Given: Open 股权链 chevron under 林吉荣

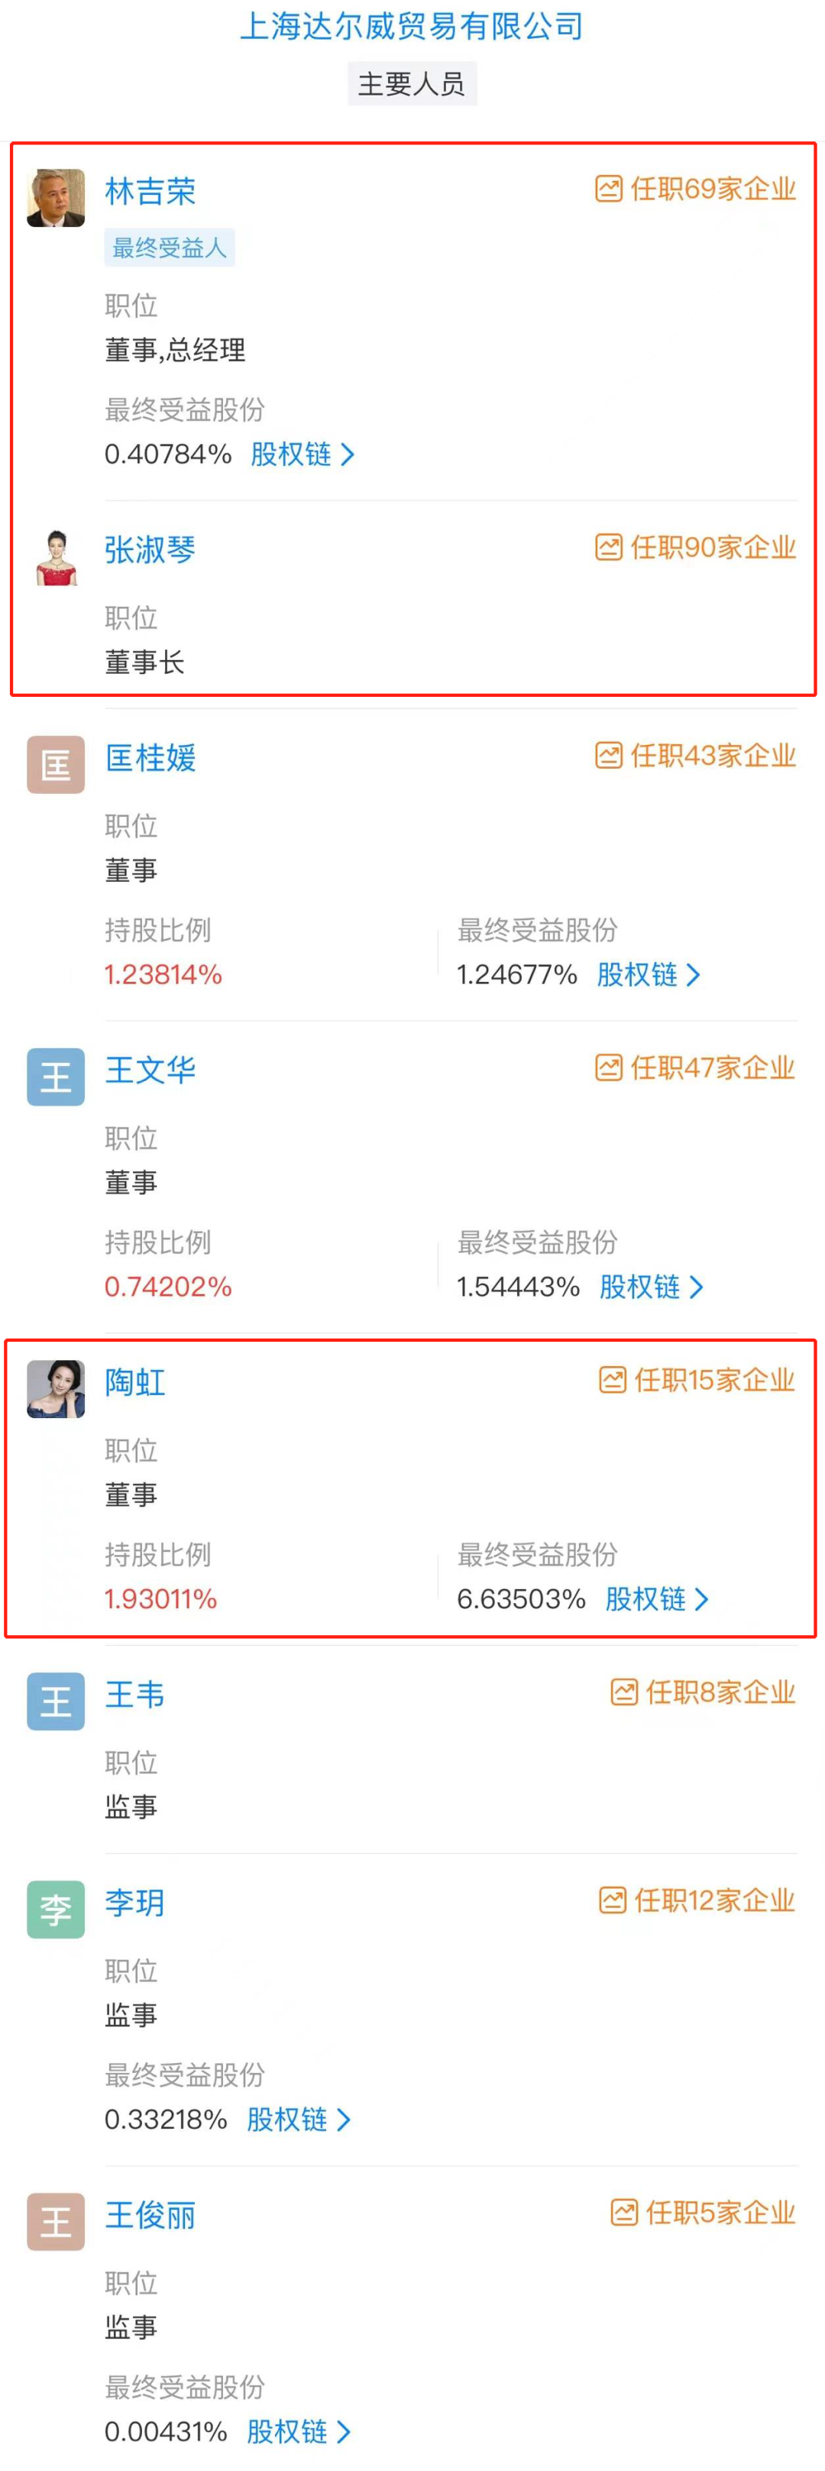Looking at the screenshot, I should pos(348,455).
